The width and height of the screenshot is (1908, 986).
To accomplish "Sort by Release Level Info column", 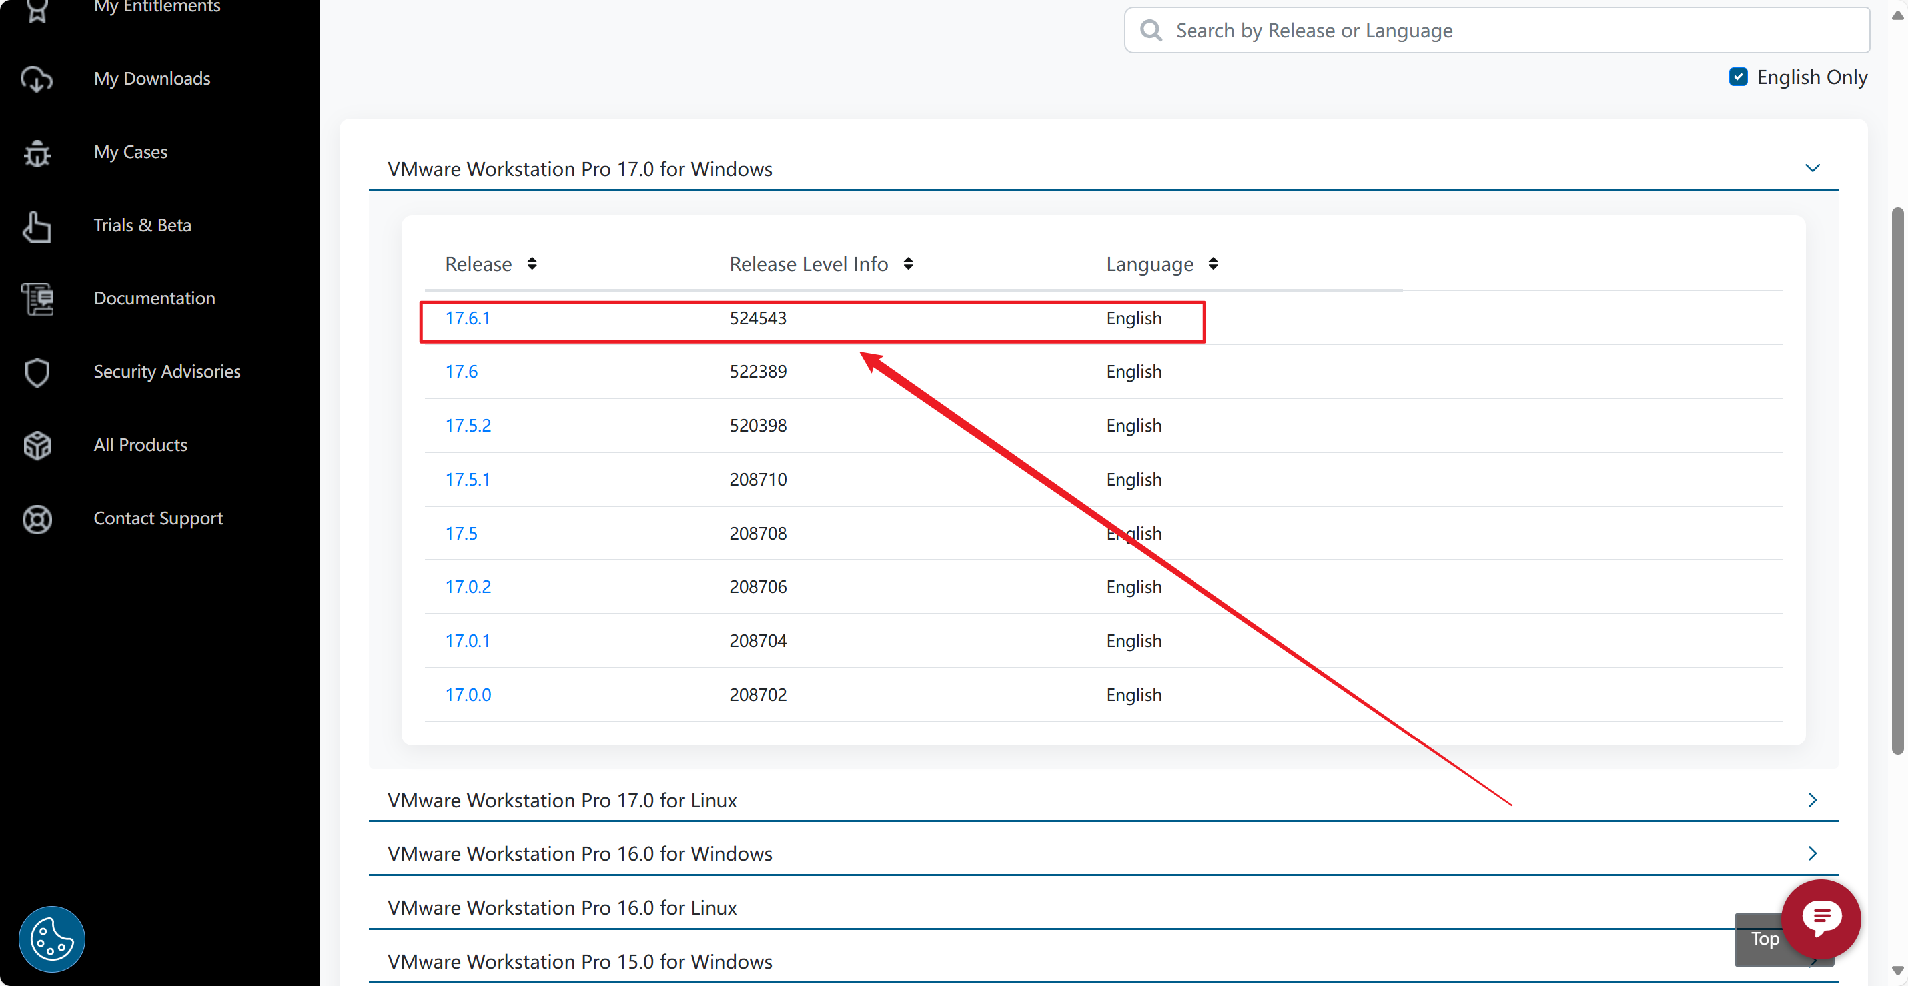I will click(x=907, y=264).
